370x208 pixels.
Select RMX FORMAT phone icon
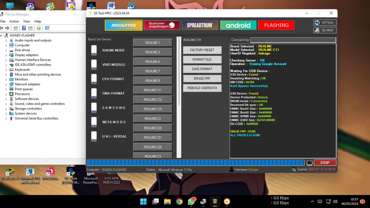[x=94, y=93]
